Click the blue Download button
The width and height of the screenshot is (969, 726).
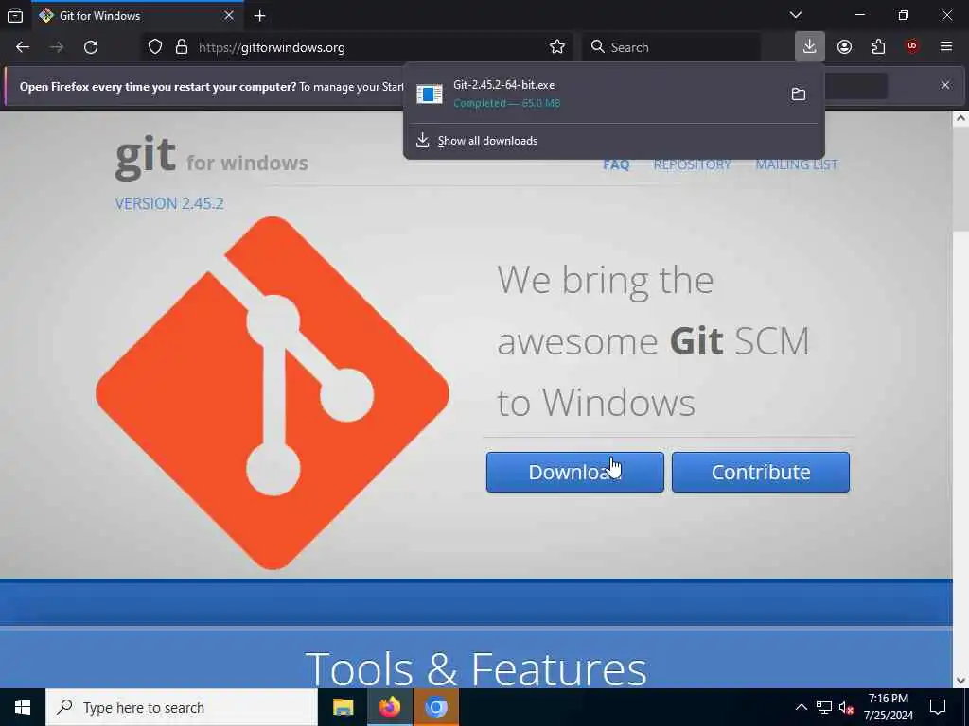tap(574, 473)
